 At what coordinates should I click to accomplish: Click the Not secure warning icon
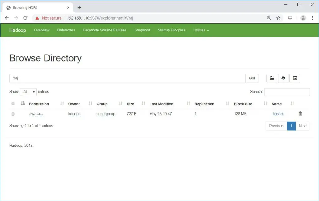[37, 18]
